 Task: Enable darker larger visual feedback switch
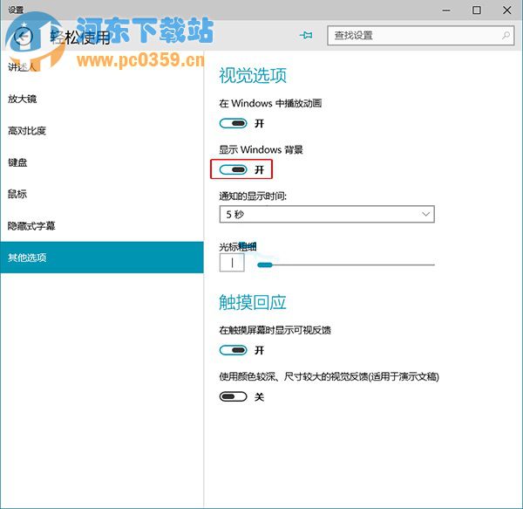point(233,396)
